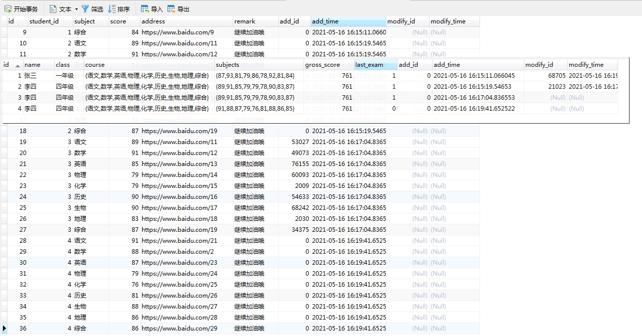Click the current-row arrow marker beside row 36
This screenshot has height=336, width=642.
[x=4, y=328]
